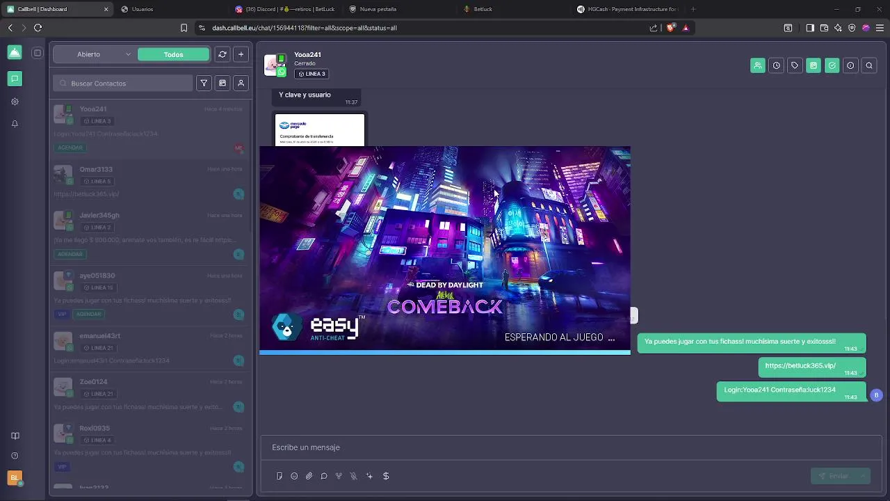Open the Mercado Pago receipt thumbnail
The height and width of the screenshot is (501, 890).
pyautogui.click(x=320, y=130)
